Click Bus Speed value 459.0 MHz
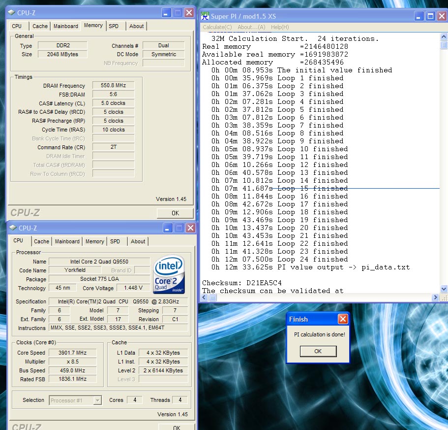This screenshot has width=448, height=430. [x=73, y=370]
